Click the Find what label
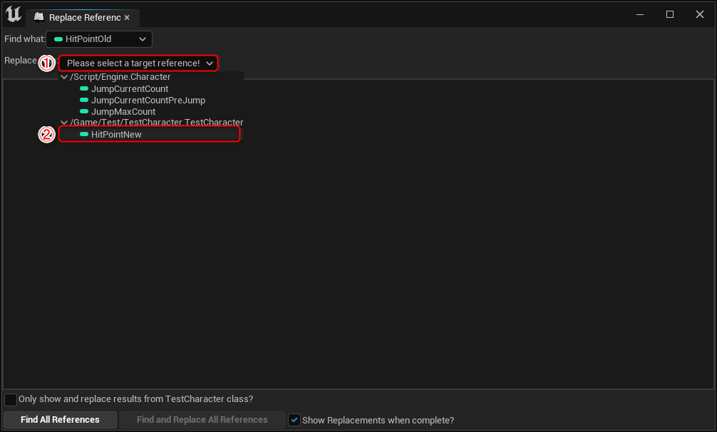The image size is (717, 432). click(25, 39)
